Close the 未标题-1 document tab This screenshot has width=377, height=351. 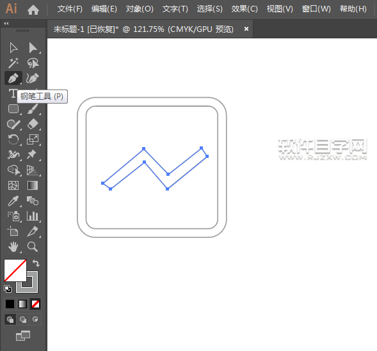pos(246,29)
